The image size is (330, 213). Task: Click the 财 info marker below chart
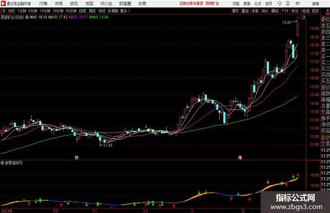coord(76,157)
